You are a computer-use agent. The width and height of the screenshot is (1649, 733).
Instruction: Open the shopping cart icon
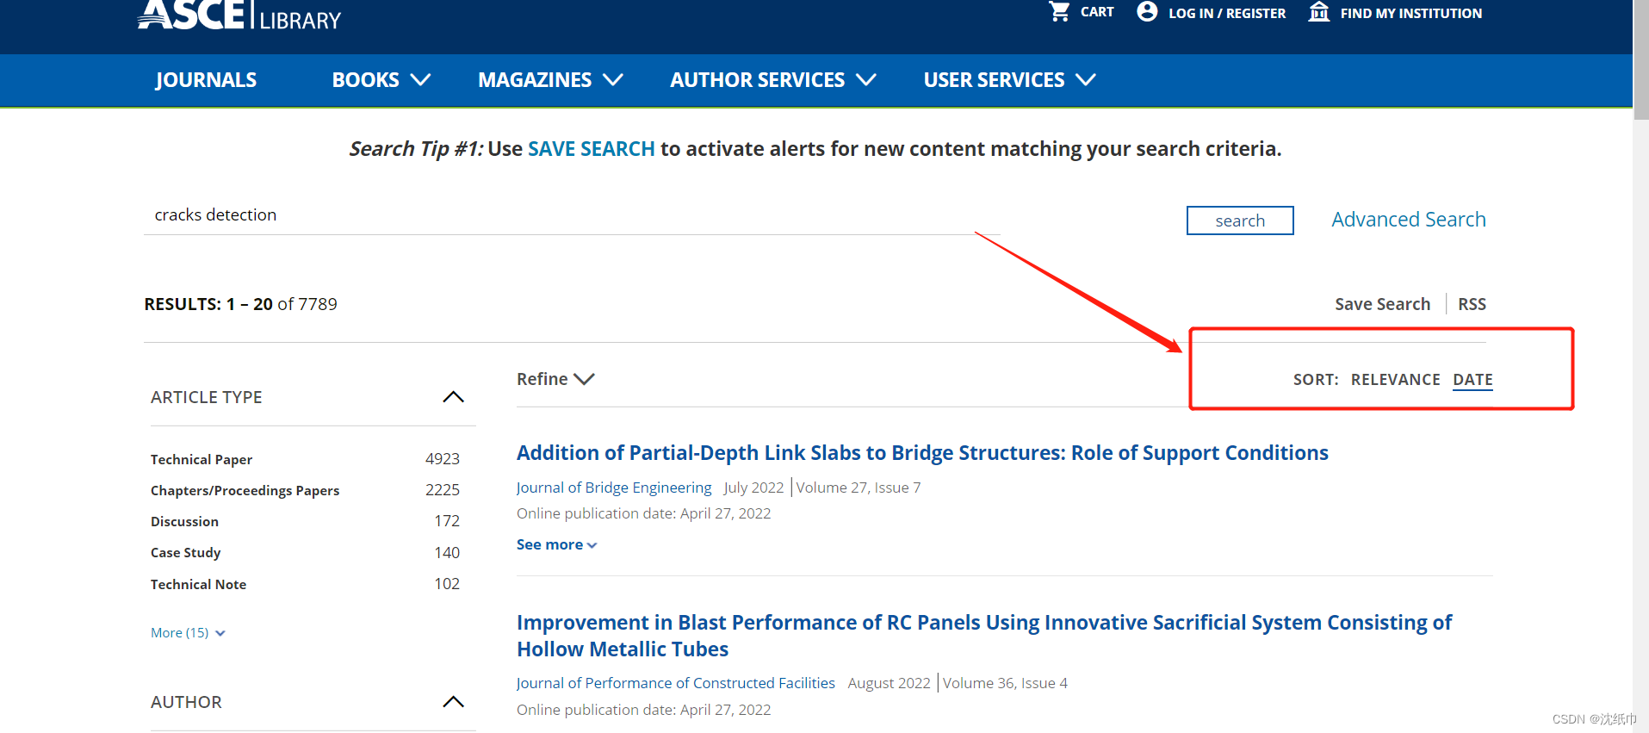tap(1059, 12)
